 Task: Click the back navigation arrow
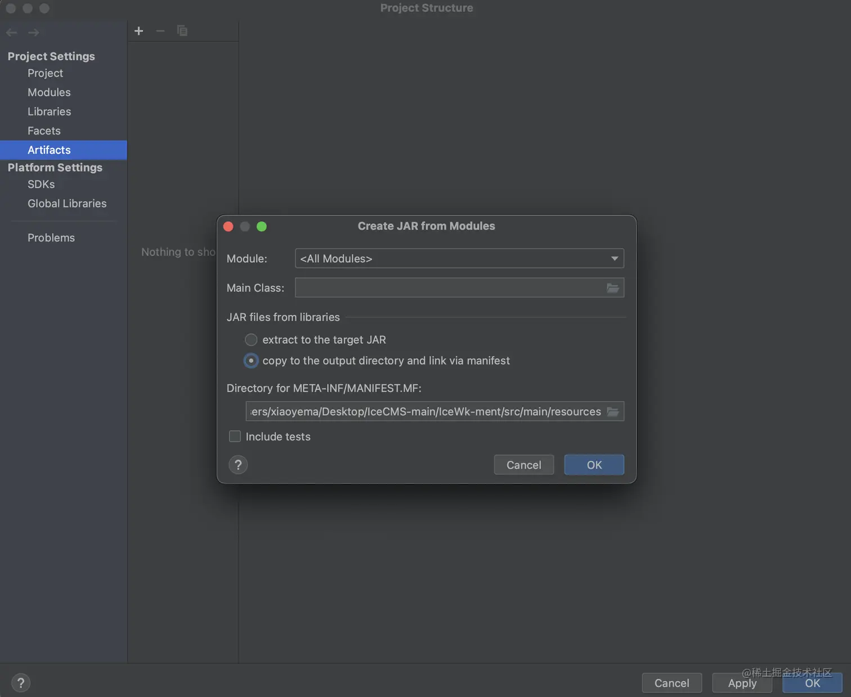12,33
